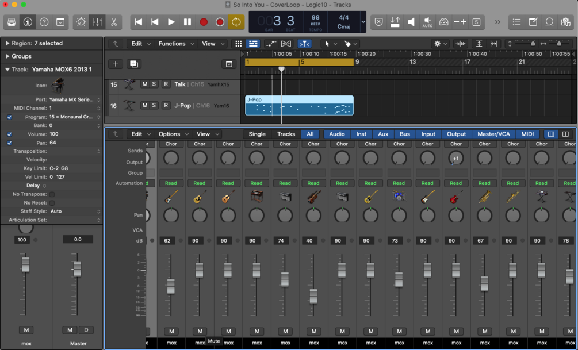Click the plus button to add track
This screenshot has width=578, height=350.
[116, 64]
